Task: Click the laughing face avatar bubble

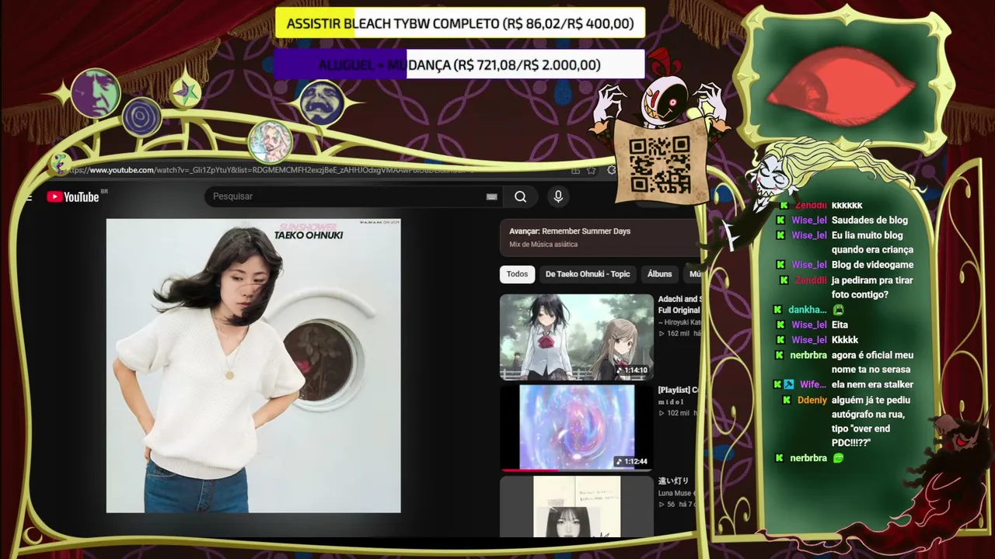Action: pyautogui.click(x=323, y=102)
